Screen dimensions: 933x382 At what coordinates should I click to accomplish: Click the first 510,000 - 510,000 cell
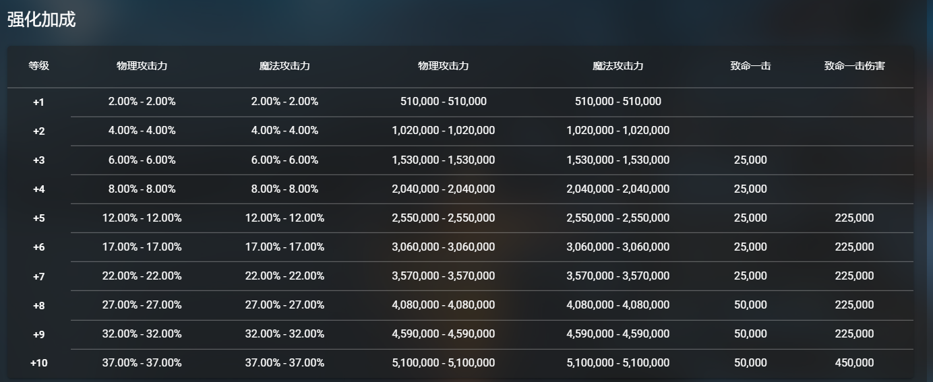click(x=443, y=102)
